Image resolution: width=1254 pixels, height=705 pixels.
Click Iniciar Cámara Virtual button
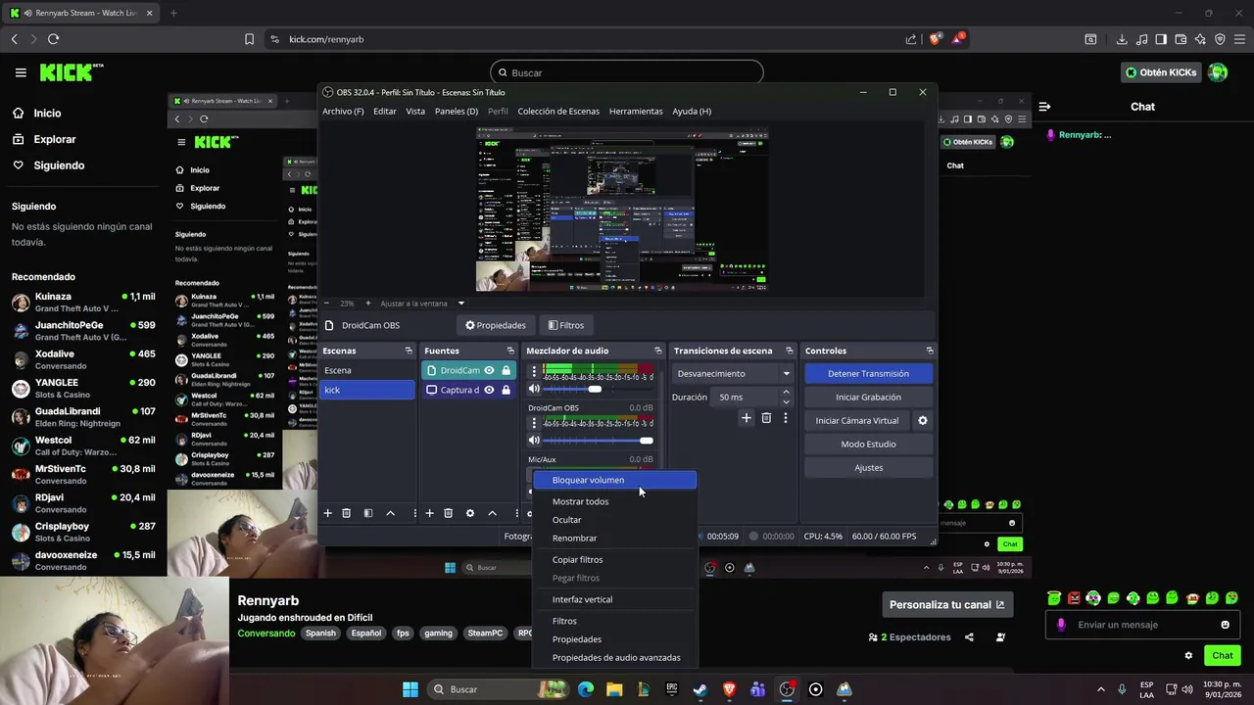pos(857,420)
